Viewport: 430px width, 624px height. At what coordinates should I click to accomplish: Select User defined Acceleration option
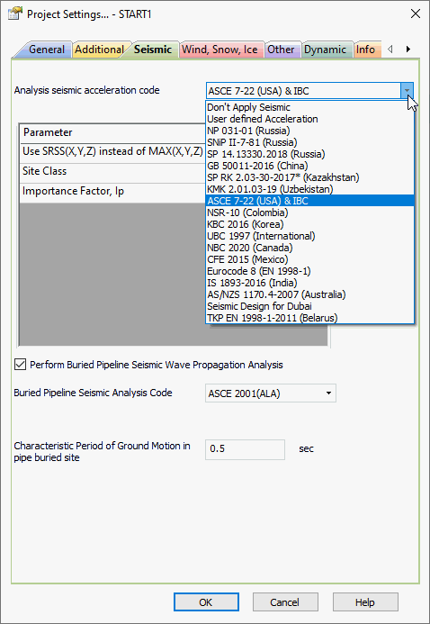click(310, 119)
